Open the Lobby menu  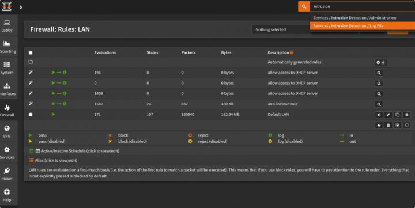[x=7, y=26]
